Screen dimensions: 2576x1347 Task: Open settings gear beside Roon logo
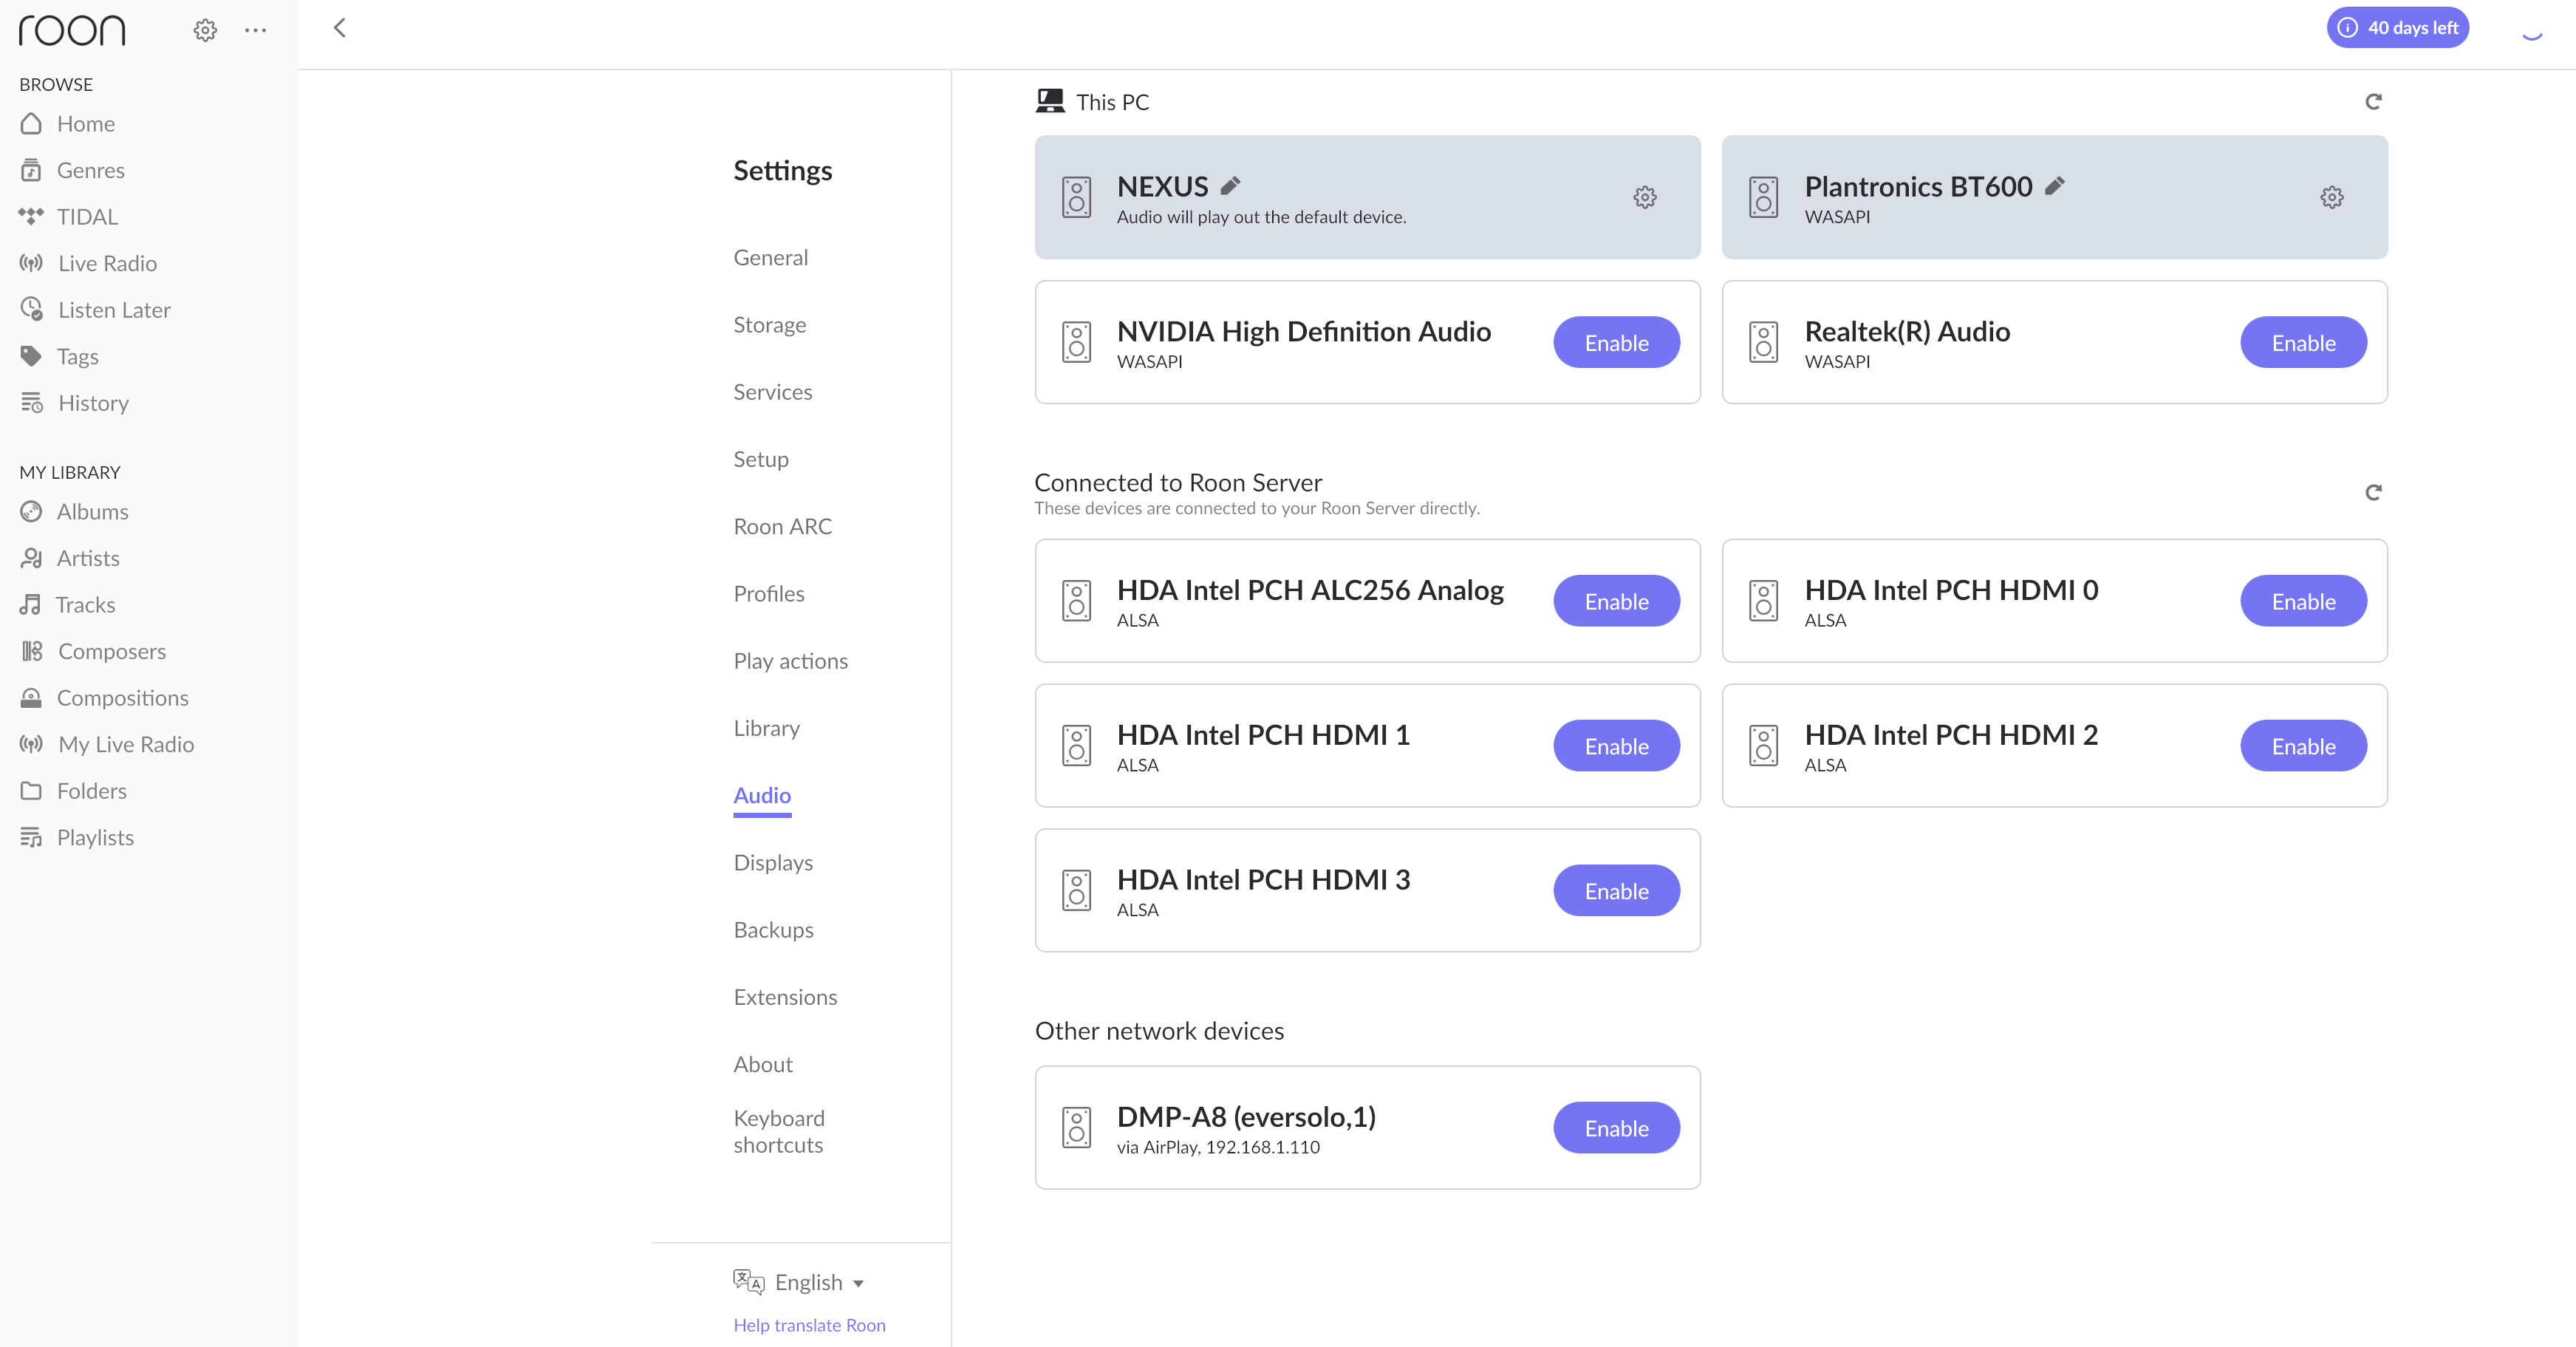coord(205,30)
